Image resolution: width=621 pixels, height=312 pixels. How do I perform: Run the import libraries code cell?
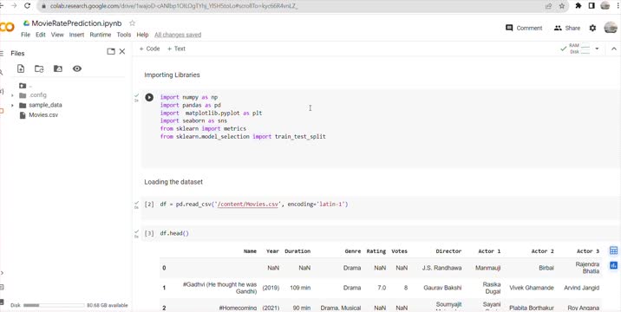point(149,97)
